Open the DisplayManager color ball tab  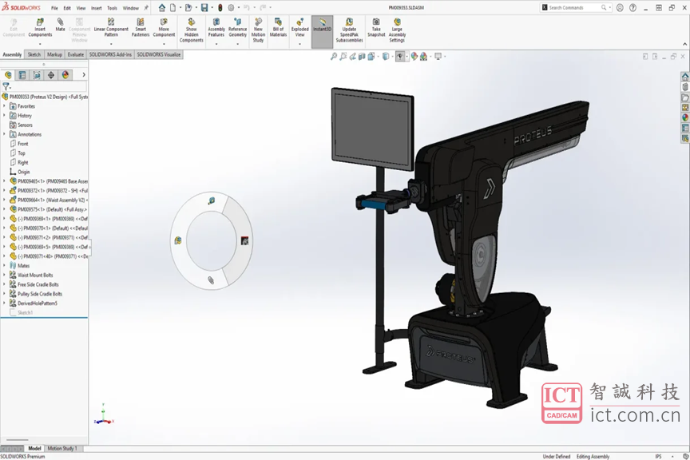[65, 75]
